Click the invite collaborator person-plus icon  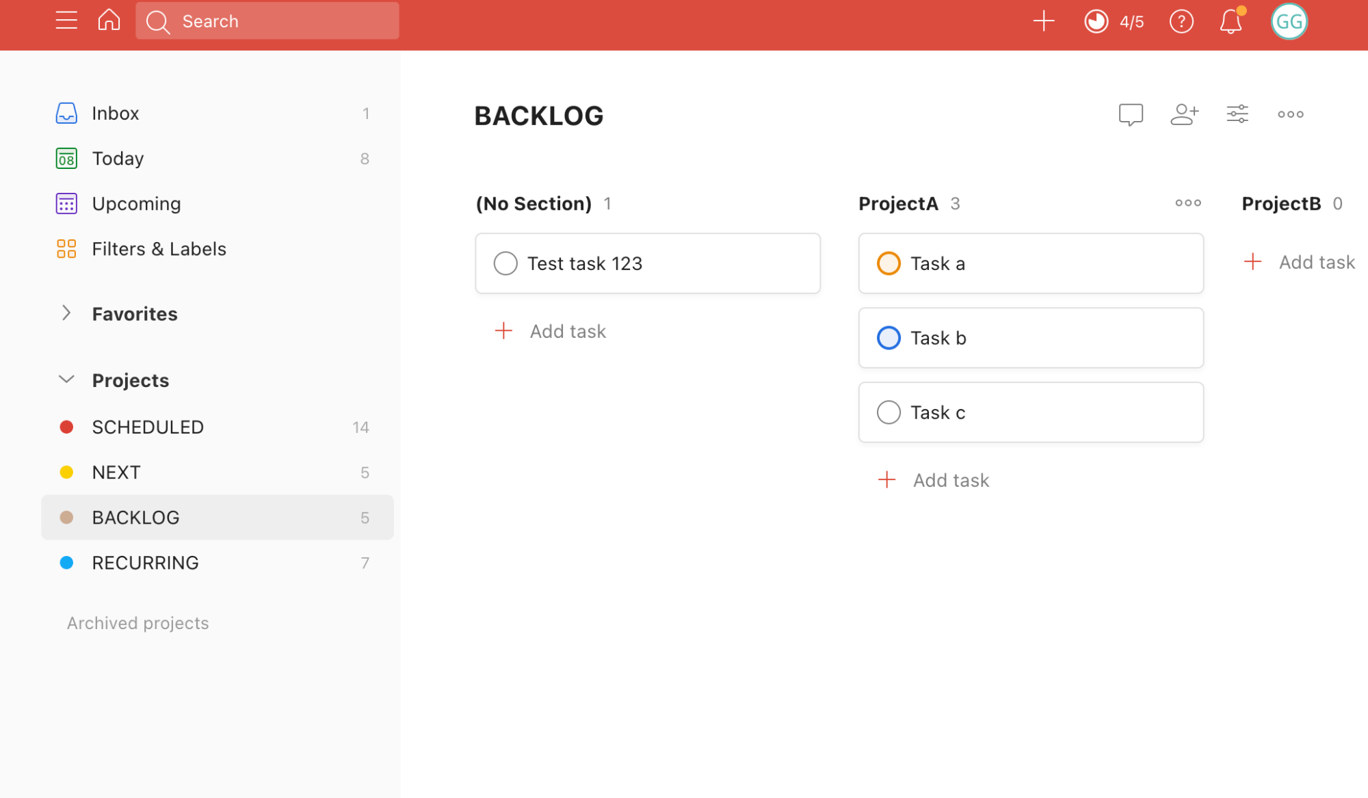pos(1184,114)
